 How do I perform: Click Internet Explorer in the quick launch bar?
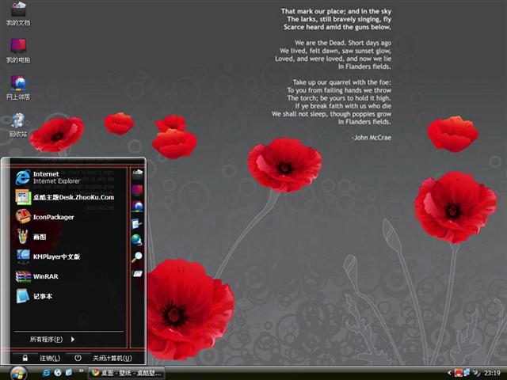click(x=46, y=372)
